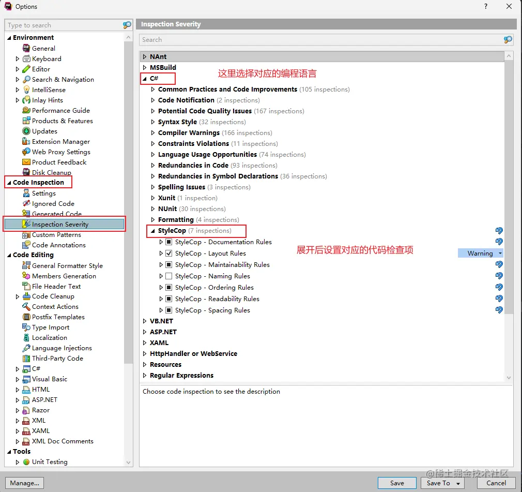Click the help question mark button
Viewport: 522px width, 492px height.
click(486, 6)
